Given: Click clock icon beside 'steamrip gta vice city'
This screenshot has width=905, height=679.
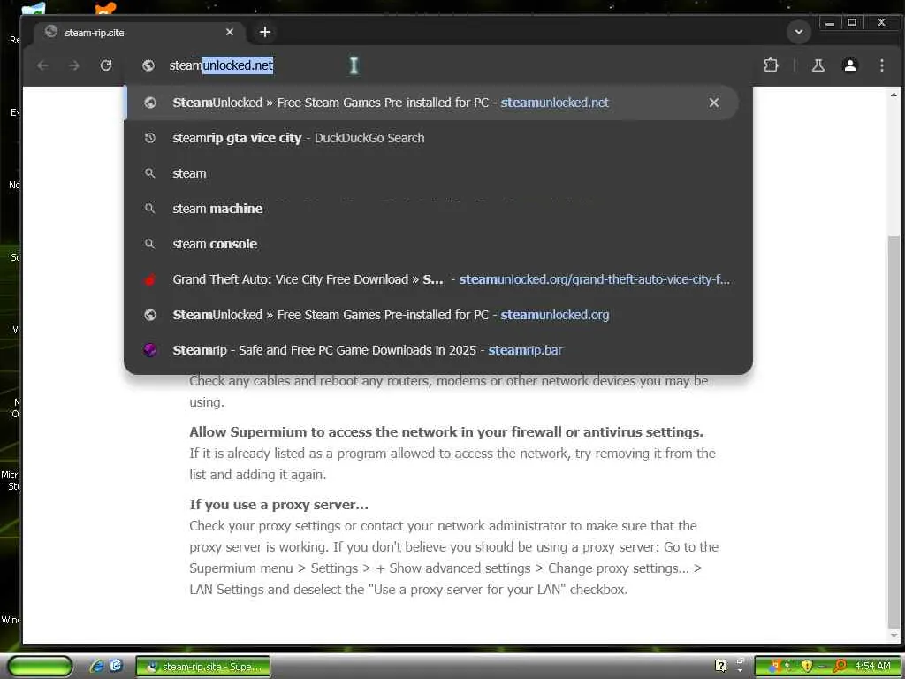Looking at the screenshot, I should tap(150, 138).
